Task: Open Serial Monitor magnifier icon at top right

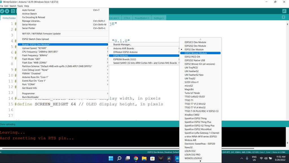Action: coord(284,11)
